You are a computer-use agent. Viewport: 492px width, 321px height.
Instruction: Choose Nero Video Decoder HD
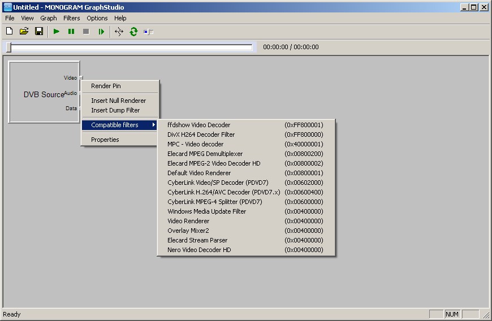point(247,250)
